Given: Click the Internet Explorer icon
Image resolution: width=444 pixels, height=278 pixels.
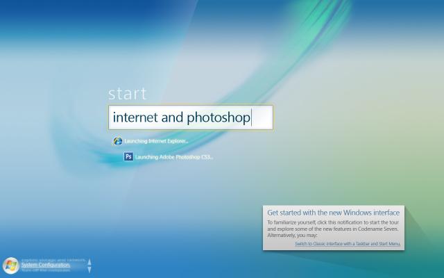Looking at the screenshot, I should pyautogui.click(x=117, y=140).
